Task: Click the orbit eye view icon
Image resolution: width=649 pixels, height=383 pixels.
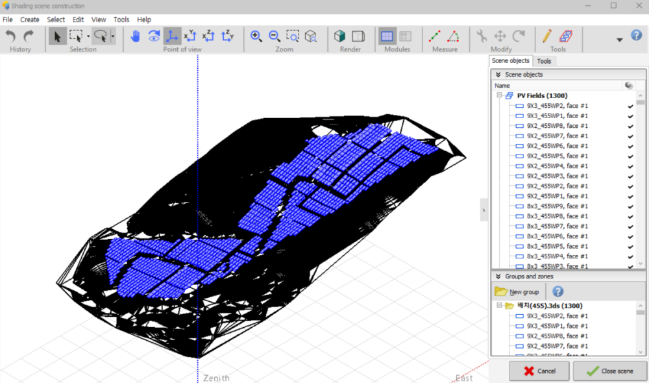Action: pos(154,36)
